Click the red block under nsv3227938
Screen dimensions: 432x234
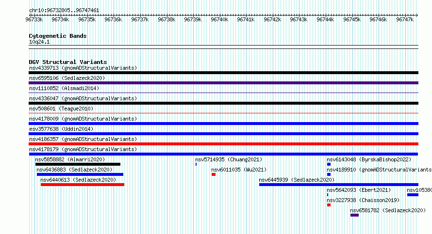pos(329,205)
